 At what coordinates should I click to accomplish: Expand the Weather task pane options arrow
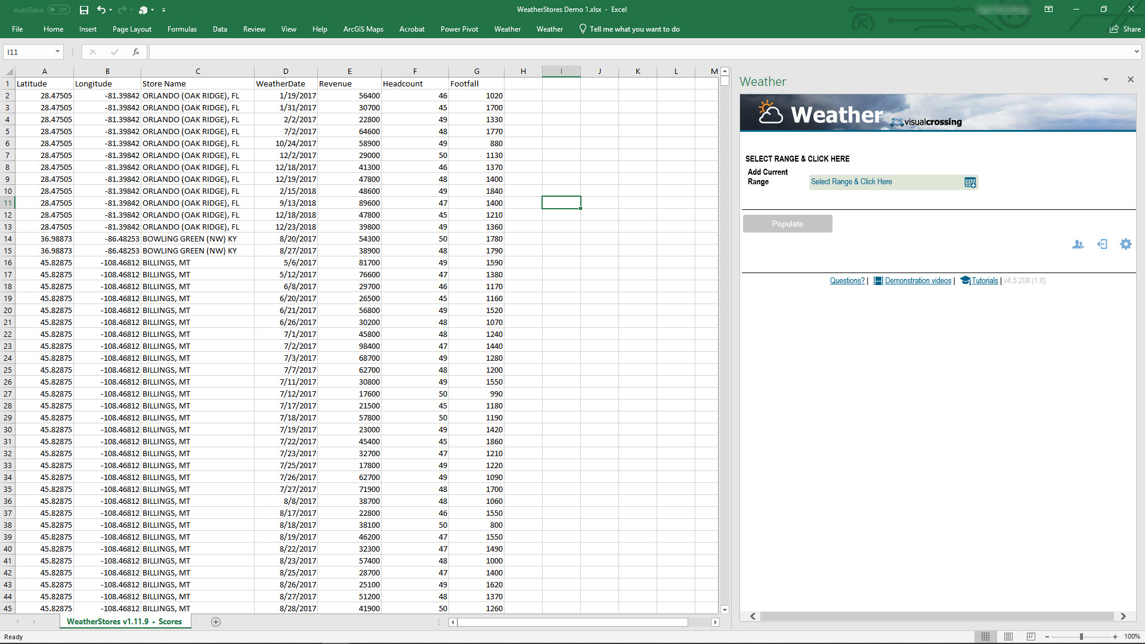(x=1106, y=79)
